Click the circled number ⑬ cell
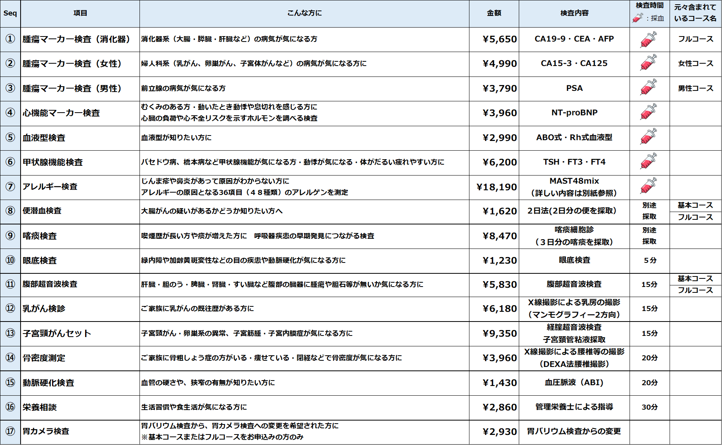 (10, 334)
